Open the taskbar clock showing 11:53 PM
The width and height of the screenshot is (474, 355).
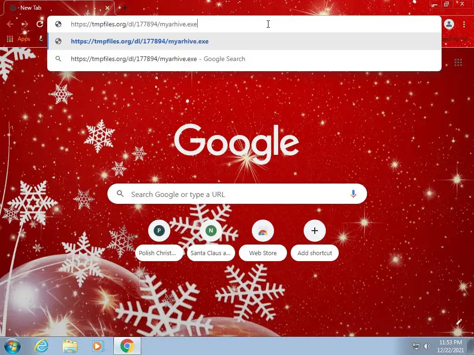pyautogui.click(x=450, y=346)
